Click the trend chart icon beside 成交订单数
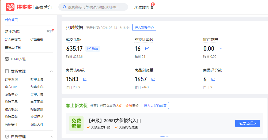 pyautogui.click(x=147, y=49)
